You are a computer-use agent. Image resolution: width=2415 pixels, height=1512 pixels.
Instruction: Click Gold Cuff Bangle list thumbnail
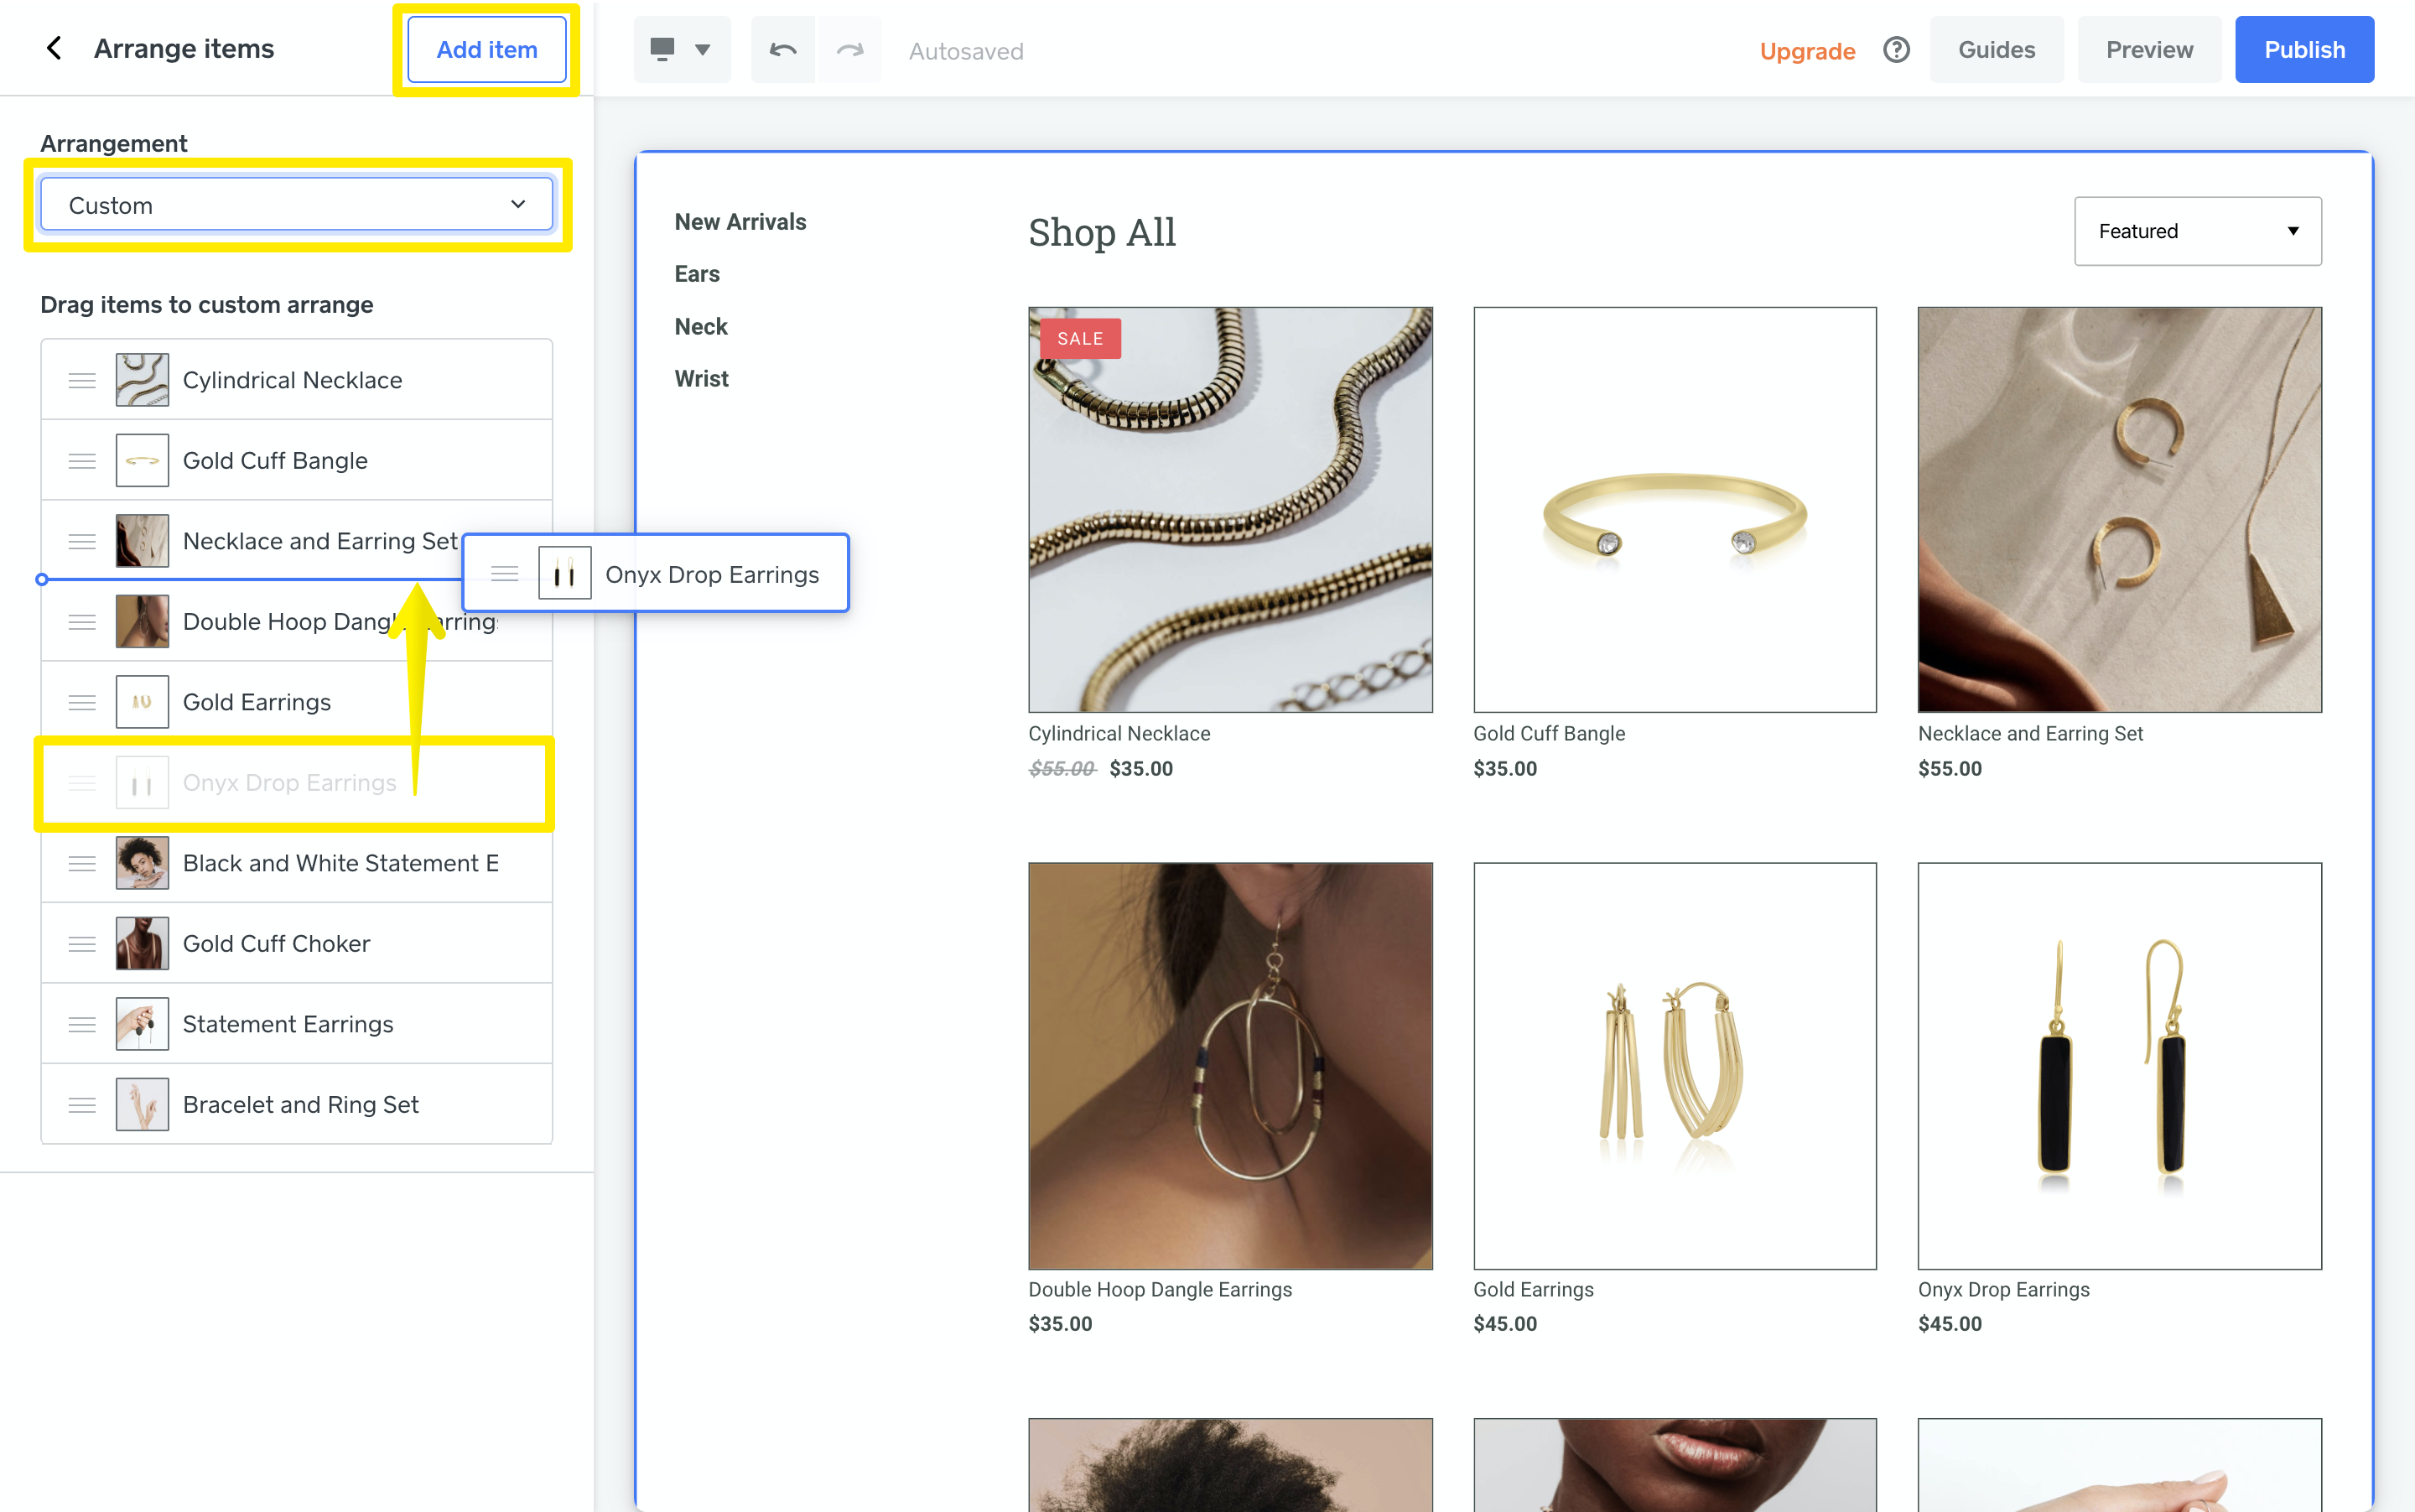click(x=142, y=460)
